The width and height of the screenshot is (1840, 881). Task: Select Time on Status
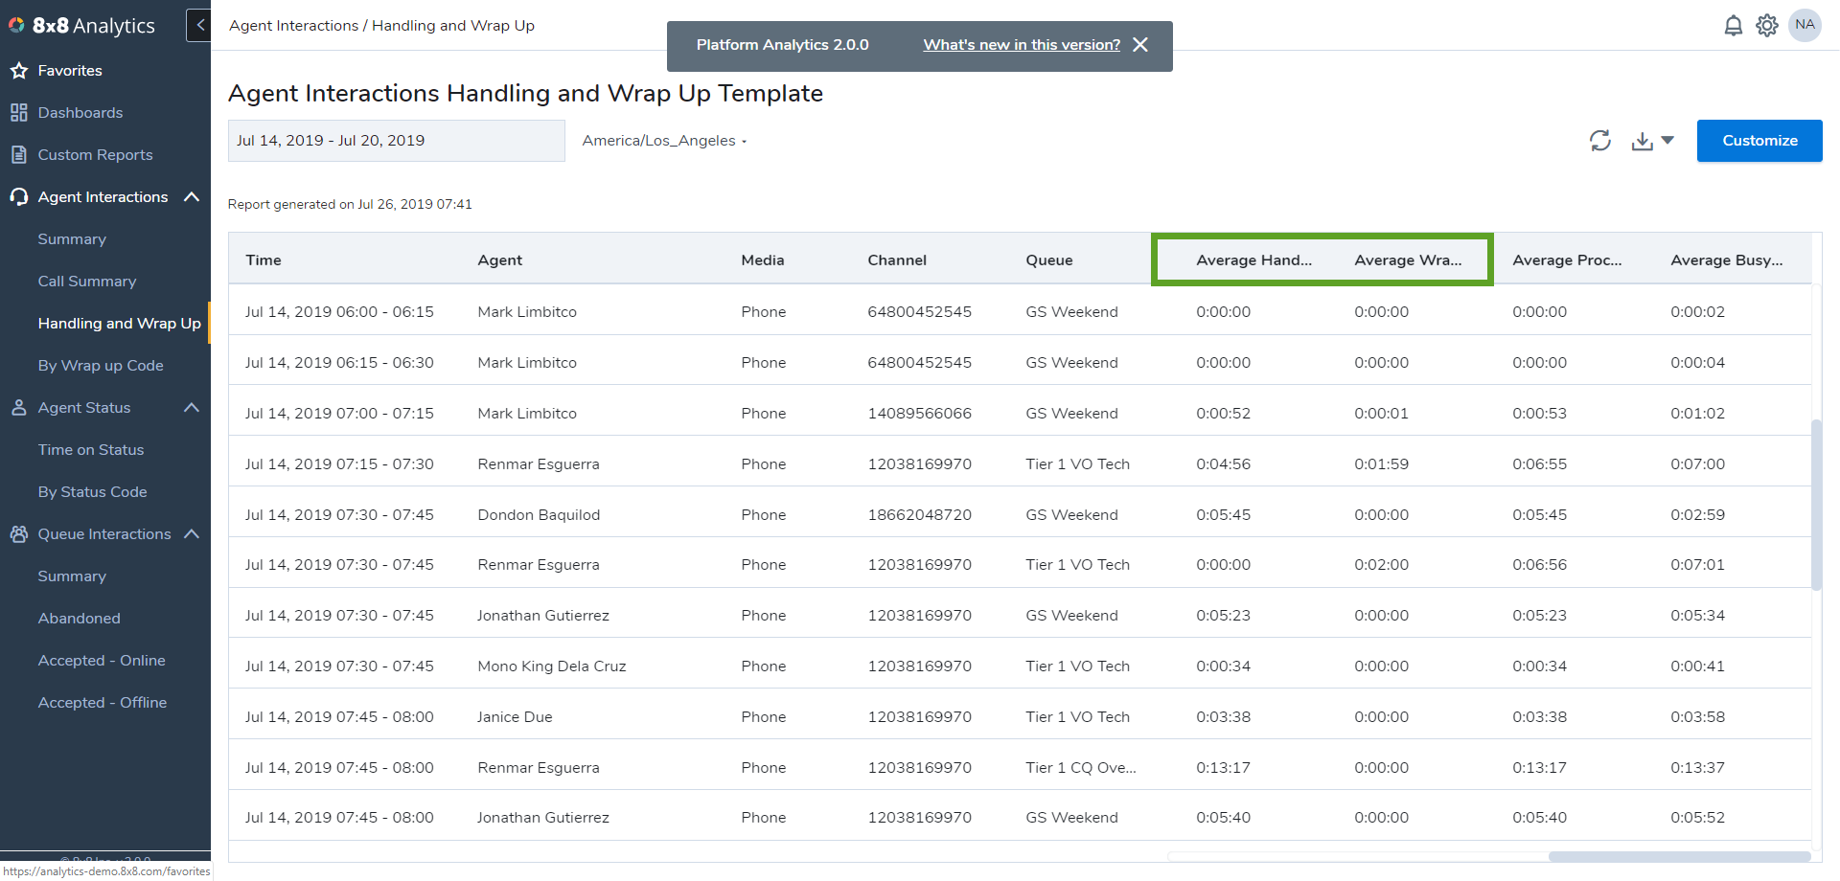coord(91,449)
